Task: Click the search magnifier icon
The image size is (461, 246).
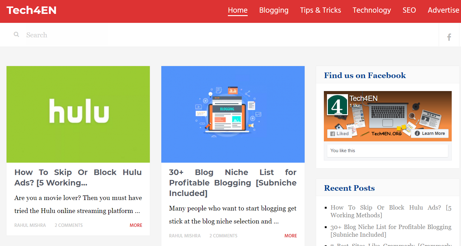Action: point(16,35)
